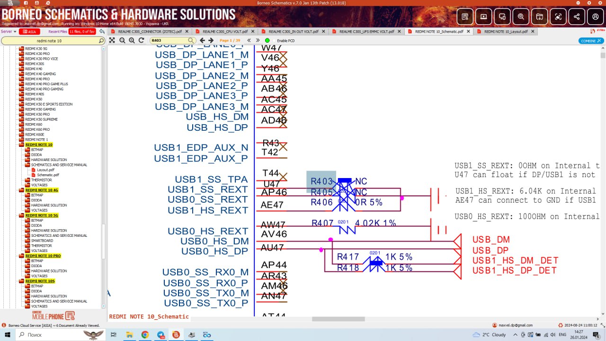Open Schematic.pdf in the tree

point(48,175)
